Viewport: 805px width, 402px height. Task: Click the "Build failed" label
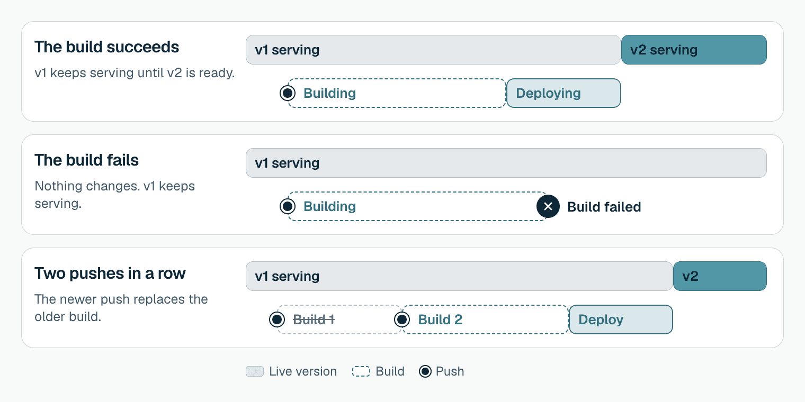point(604,207)
